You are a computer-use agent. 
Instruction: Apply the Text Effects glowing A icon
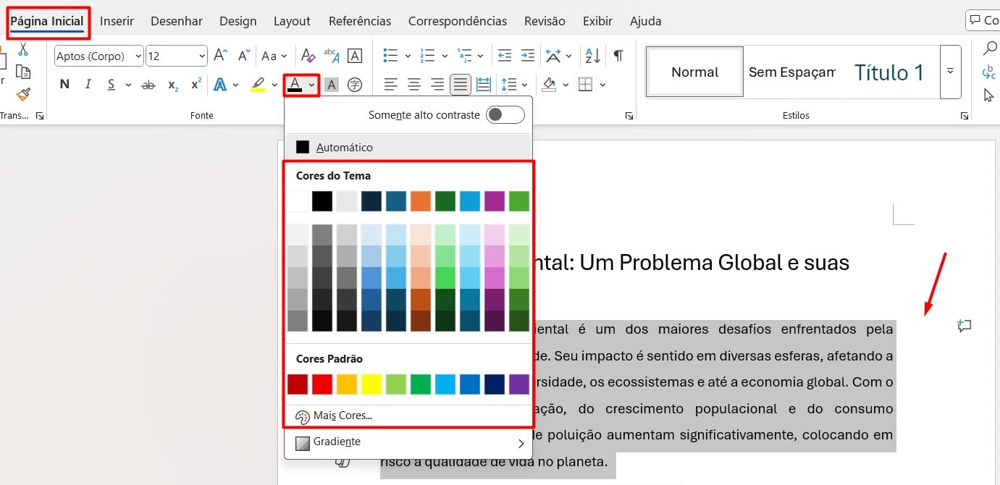220,85
